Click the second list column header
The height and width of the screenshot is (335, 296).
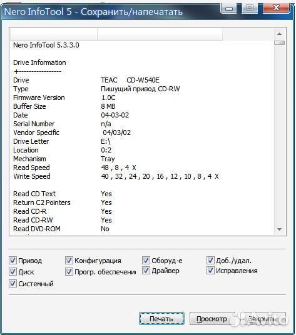point(160,34)
